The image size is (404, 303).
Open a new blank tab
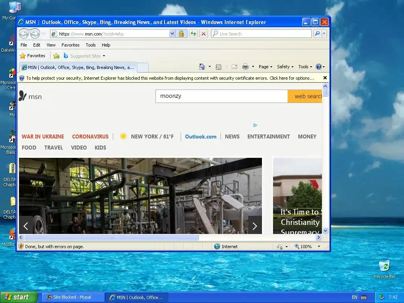(x=143, y=68)
